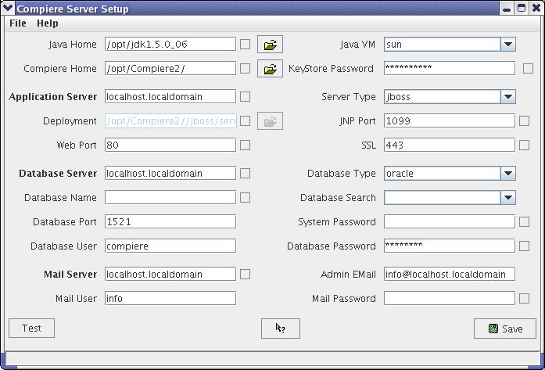
Task: Minimize the Compiere Server Setup window
Action: [507, 9]
